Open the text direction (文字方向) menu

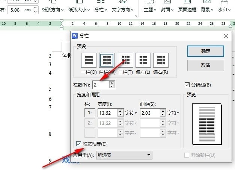(x=122, y=9)
